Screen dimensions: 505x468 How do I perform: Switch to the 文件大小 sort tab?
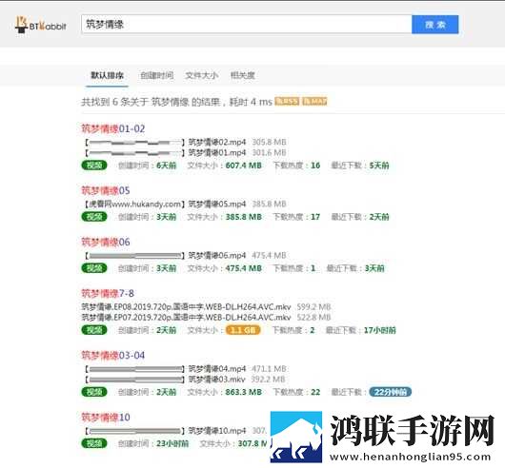point(202,75)
